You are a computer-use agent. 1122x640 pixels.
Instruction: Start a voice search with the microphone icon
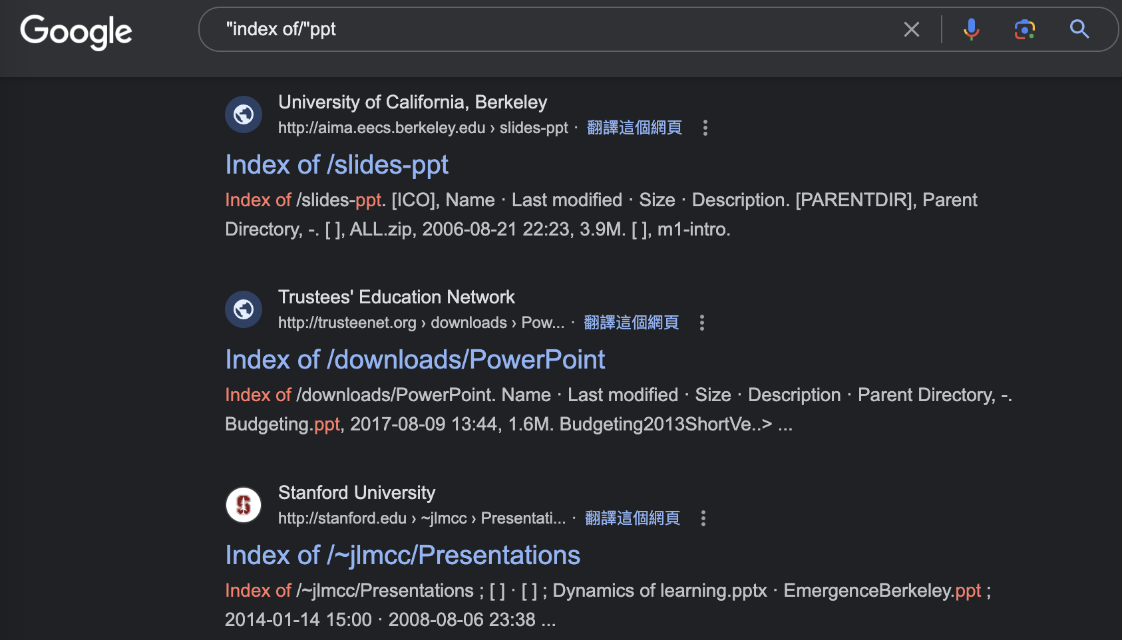coord(971,29)
